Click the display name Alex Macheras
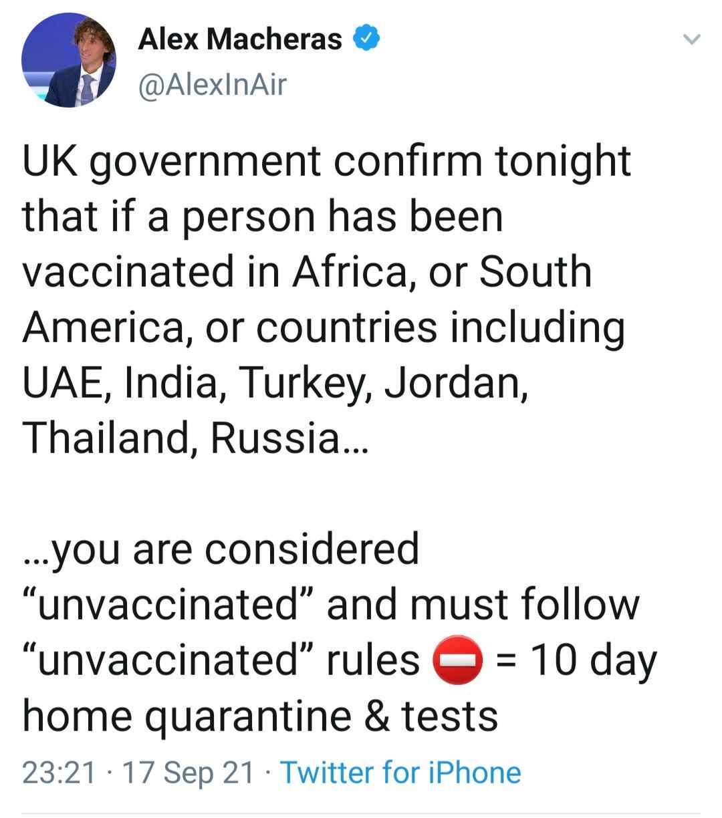This screenshot has width=722, height=818. click(240, 40)
